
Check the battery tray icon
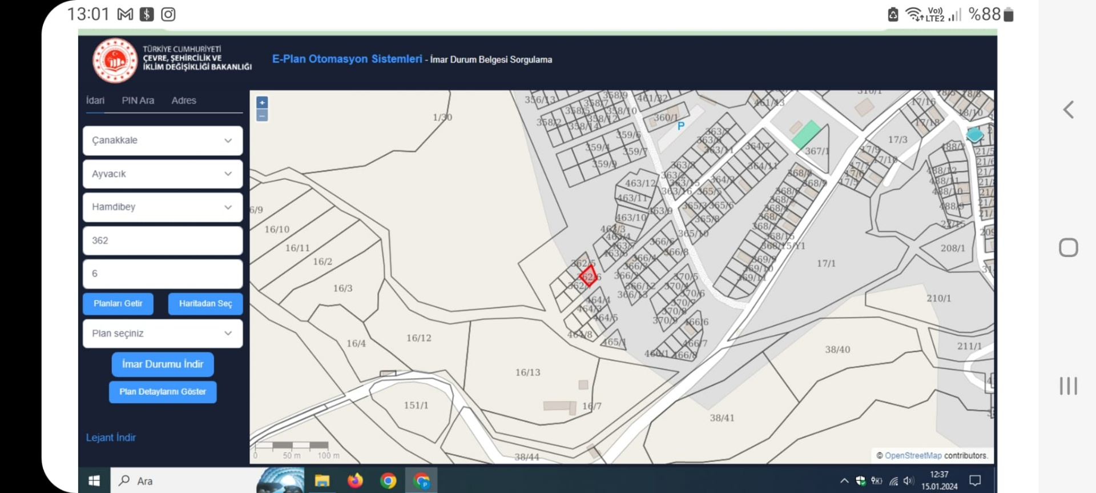pos(877,480)
